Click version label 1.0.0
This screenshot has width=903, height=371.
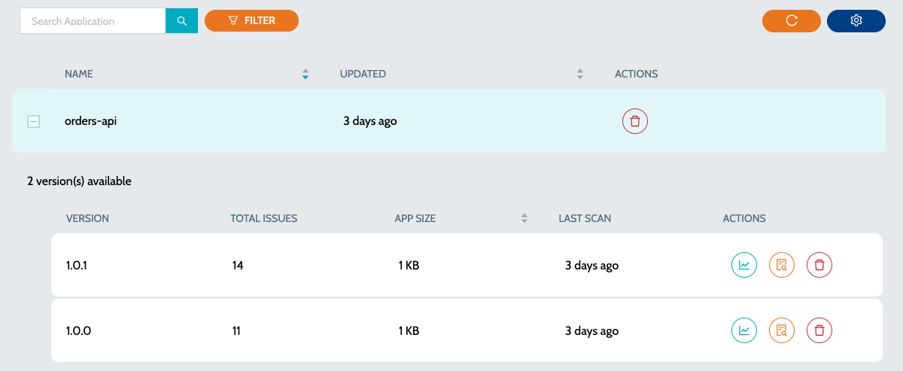tap(79, 330)
